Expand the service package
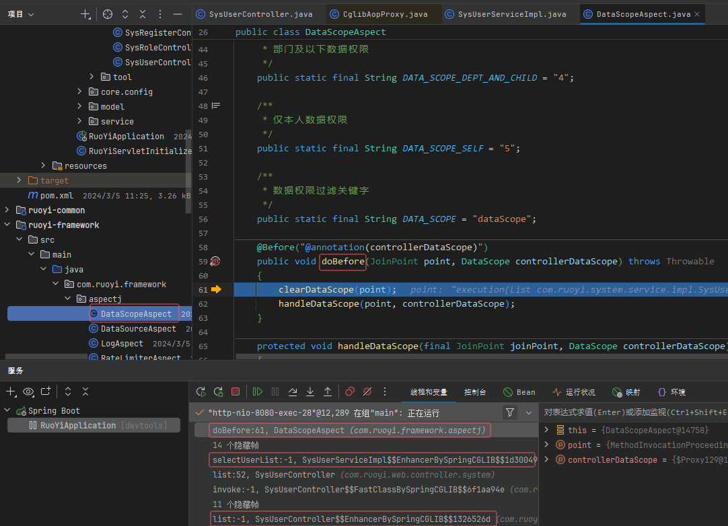This screenshot has width=728, height=526. click(79, 121)
